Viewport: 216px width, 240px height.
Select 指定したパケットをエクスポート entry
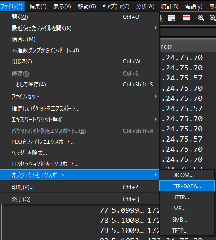pos(80,109)
